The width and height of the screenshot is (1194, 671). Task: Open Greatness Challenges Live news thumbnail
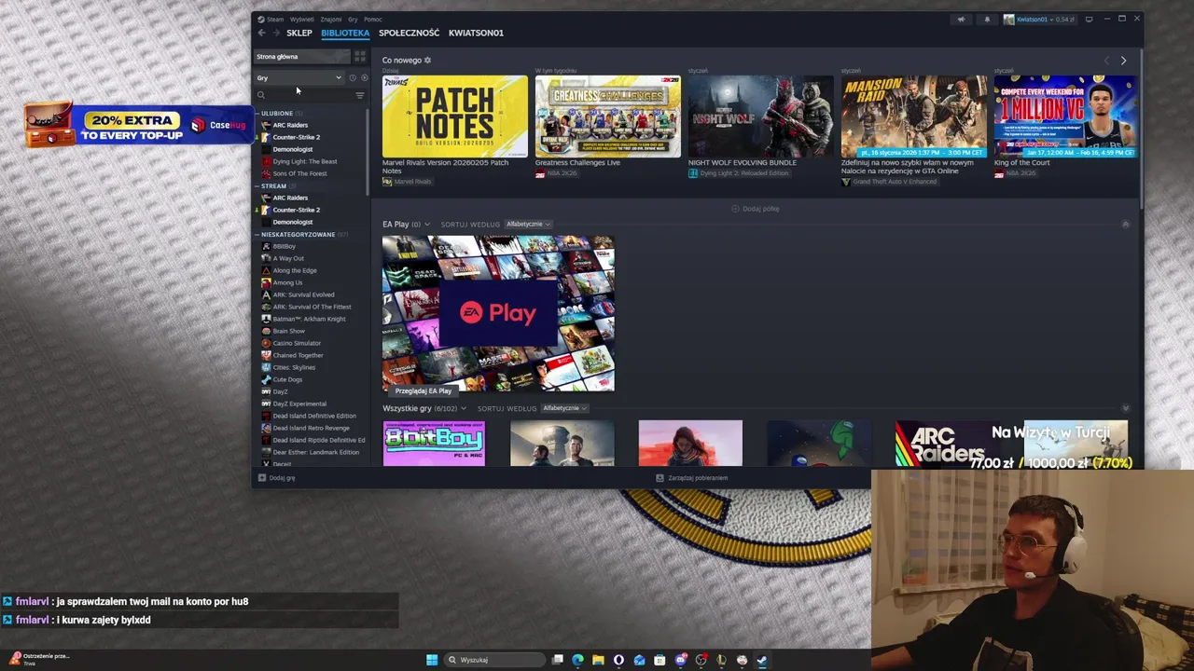pos(607,116)
